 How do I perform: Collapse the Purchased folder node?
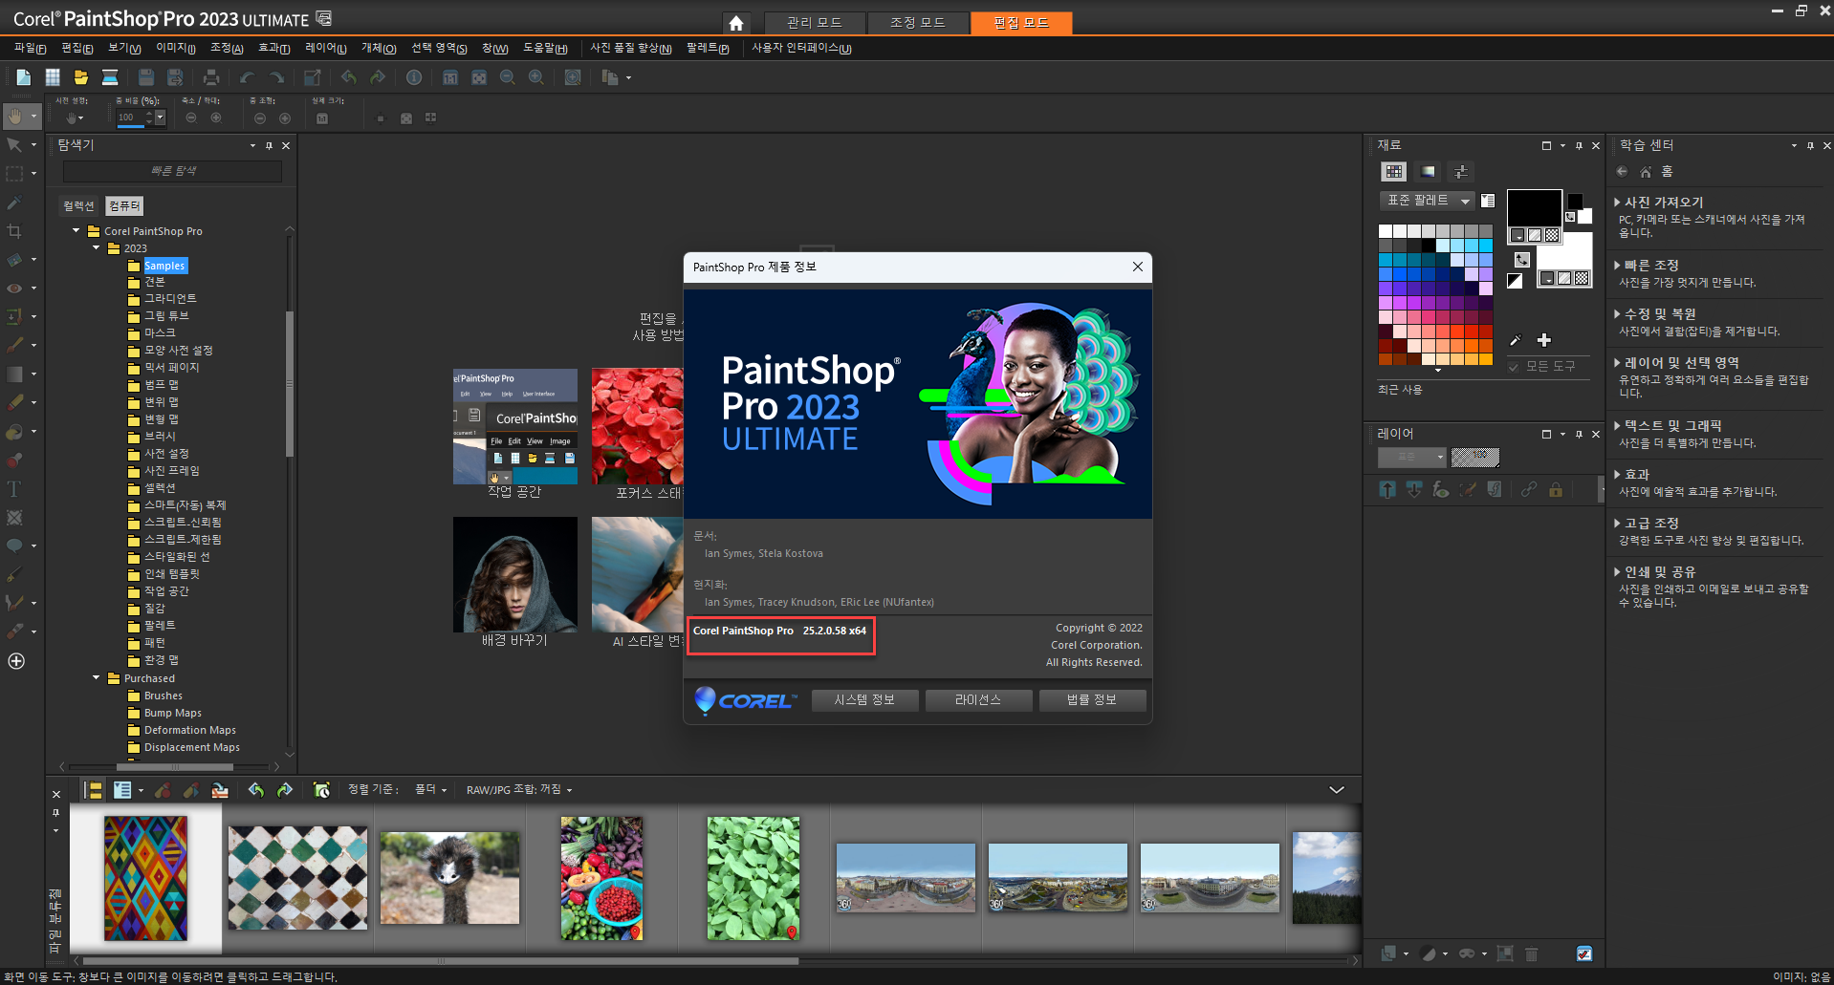97,677
